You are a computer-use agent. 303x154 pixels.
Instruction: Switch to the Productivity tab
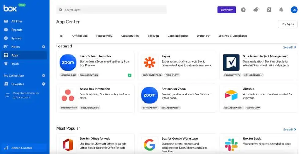[x=104, y=36]
